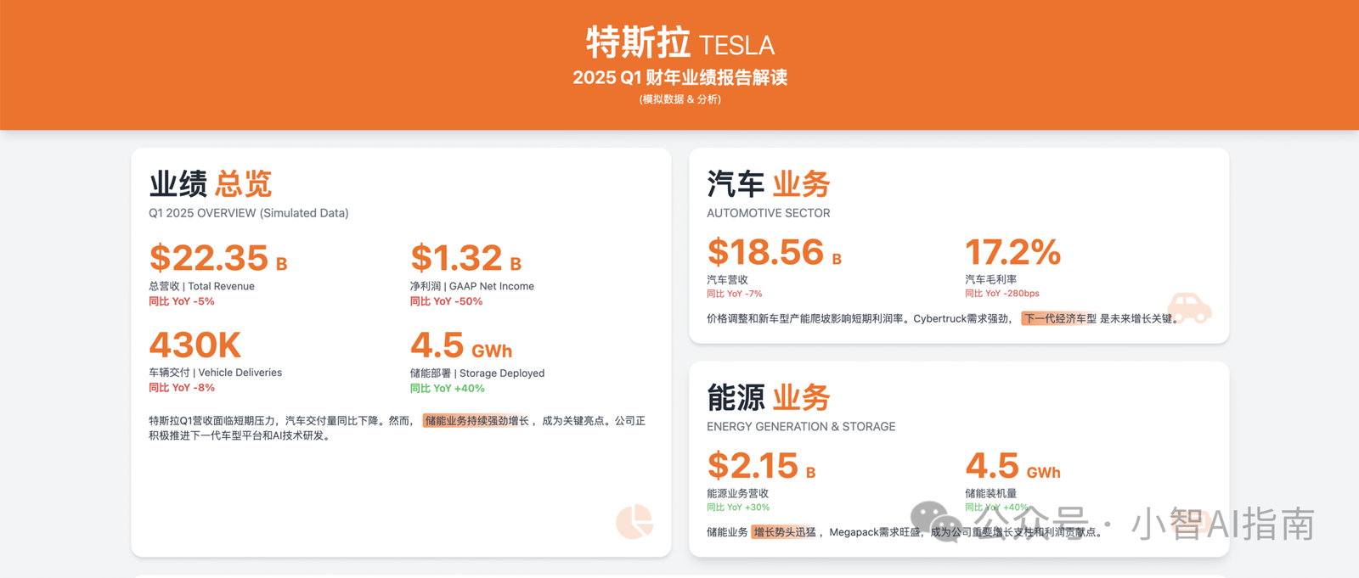
Task: Click the $2.15 B energy revenue figure
Action: click(761, 466)
